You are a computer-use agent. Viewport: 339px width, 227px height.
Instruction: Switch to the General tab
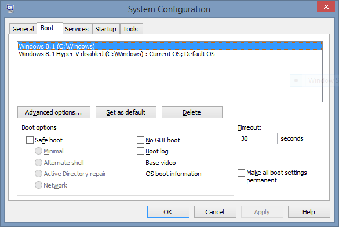click(x=23, y=29)
